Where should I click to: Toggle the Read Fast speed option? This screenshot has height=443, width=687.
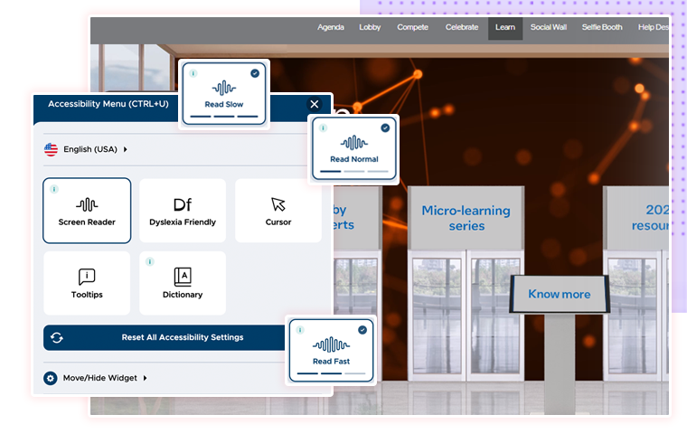pos(331,351)
